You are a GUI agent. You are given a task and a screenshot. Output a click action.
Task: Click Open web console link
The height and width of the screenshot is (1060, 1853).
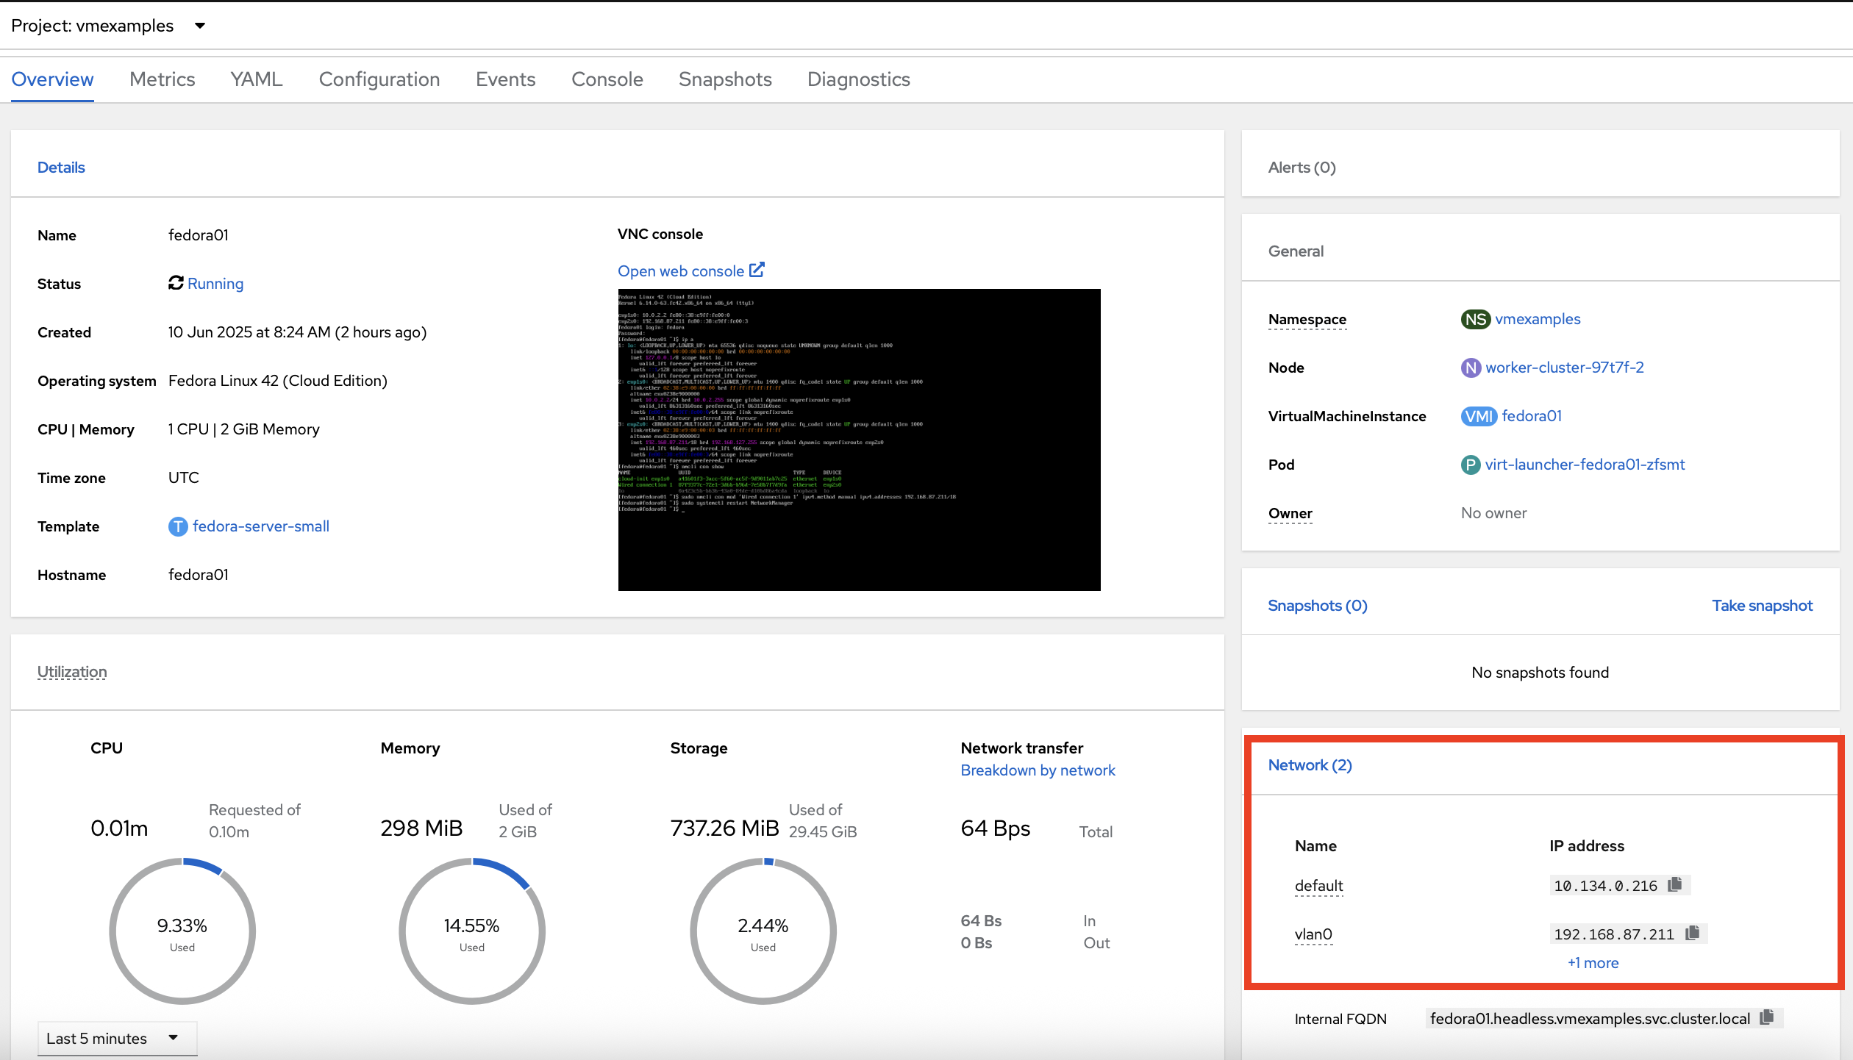(x=681, y=271)
